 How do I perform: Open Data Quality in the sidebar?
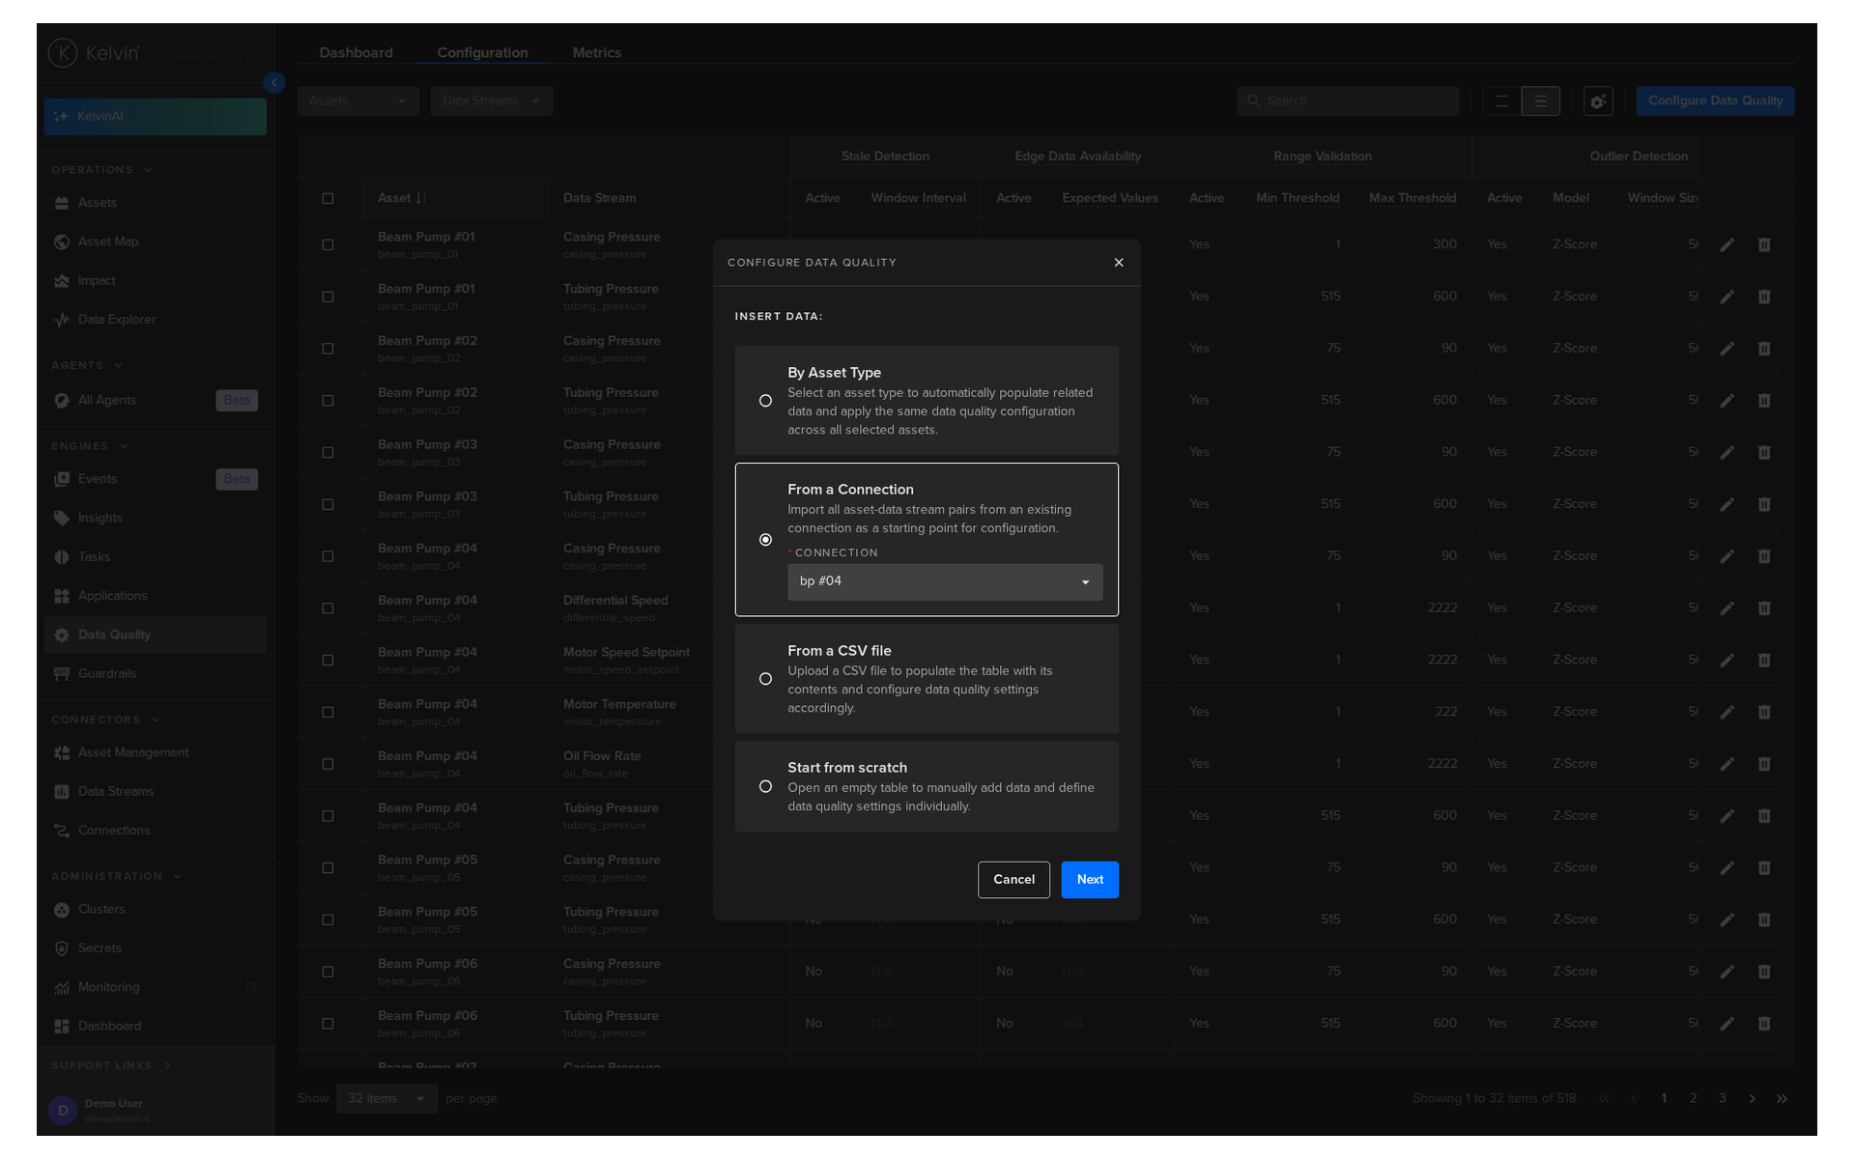pos(155,635)
